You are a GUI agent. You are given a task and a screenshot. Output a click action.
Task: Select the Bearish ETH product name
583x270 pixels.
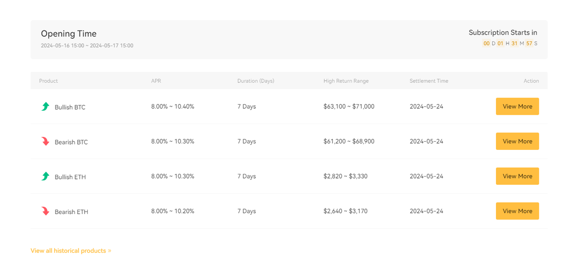tap(72, 212)
